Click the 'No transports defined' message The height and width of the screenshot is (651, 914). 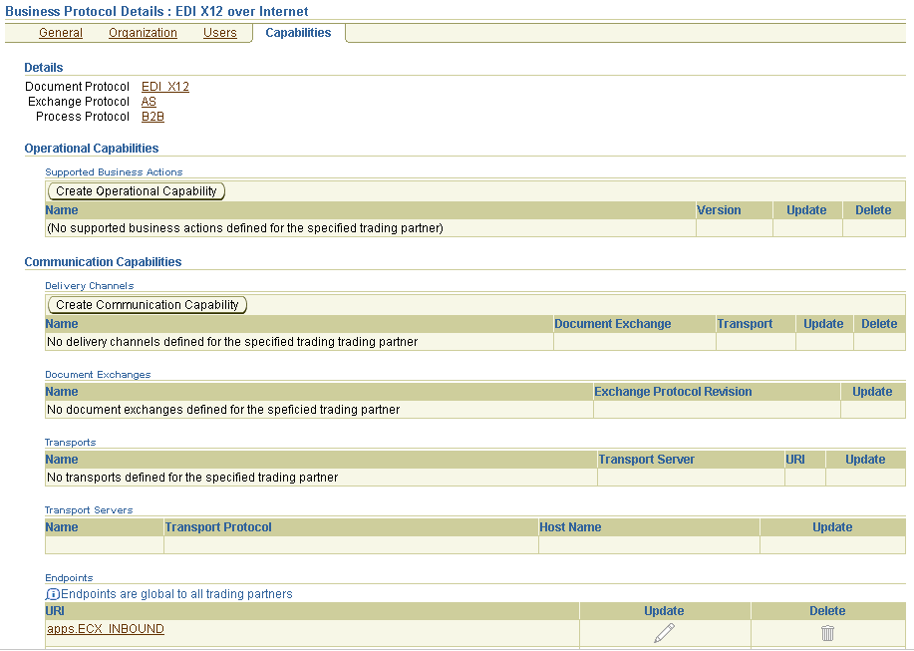click(x=192, y=478)
